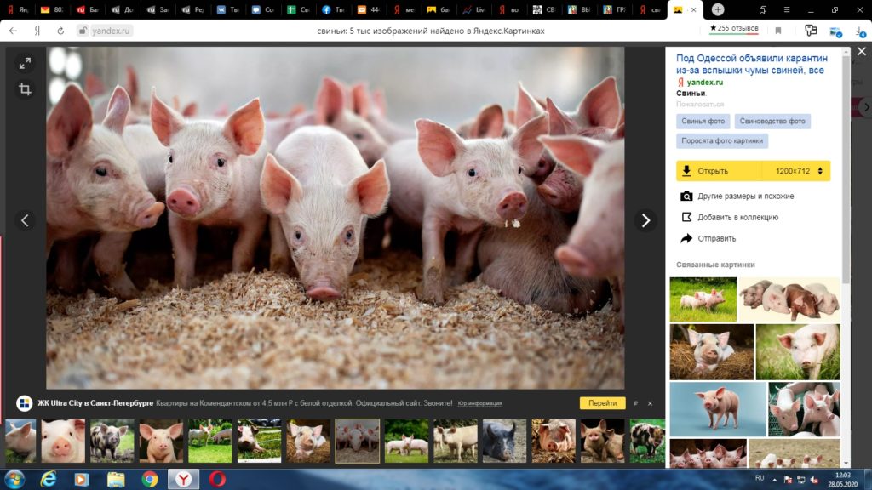Choose the Свиноводство фото tag
The height and width of the screenshot is (490, 872).
[x=772, y=122]
